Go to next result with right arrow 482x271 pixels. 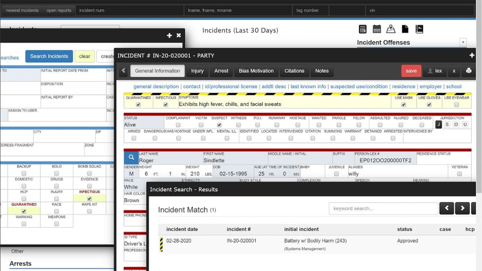click(462, 208)
